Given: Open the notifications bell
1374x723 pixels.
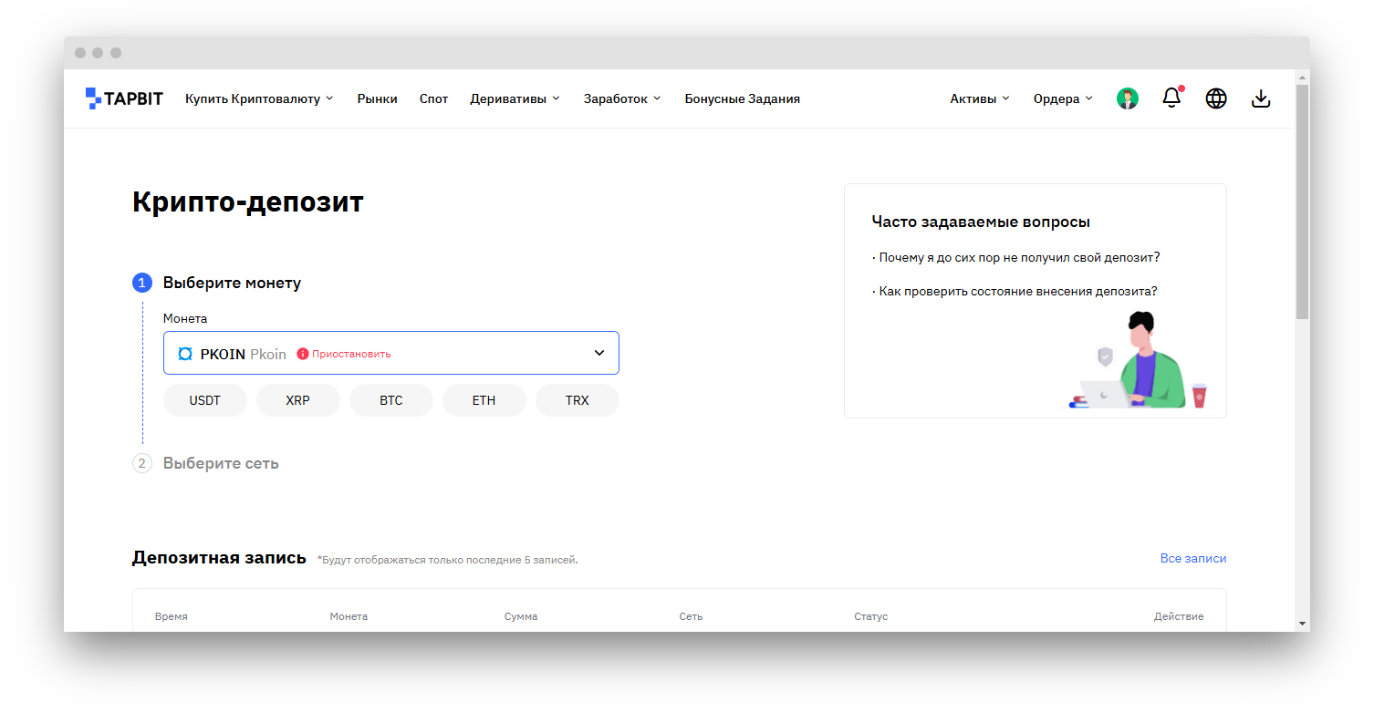Looking at the screenshot, I should point(1171,98).
